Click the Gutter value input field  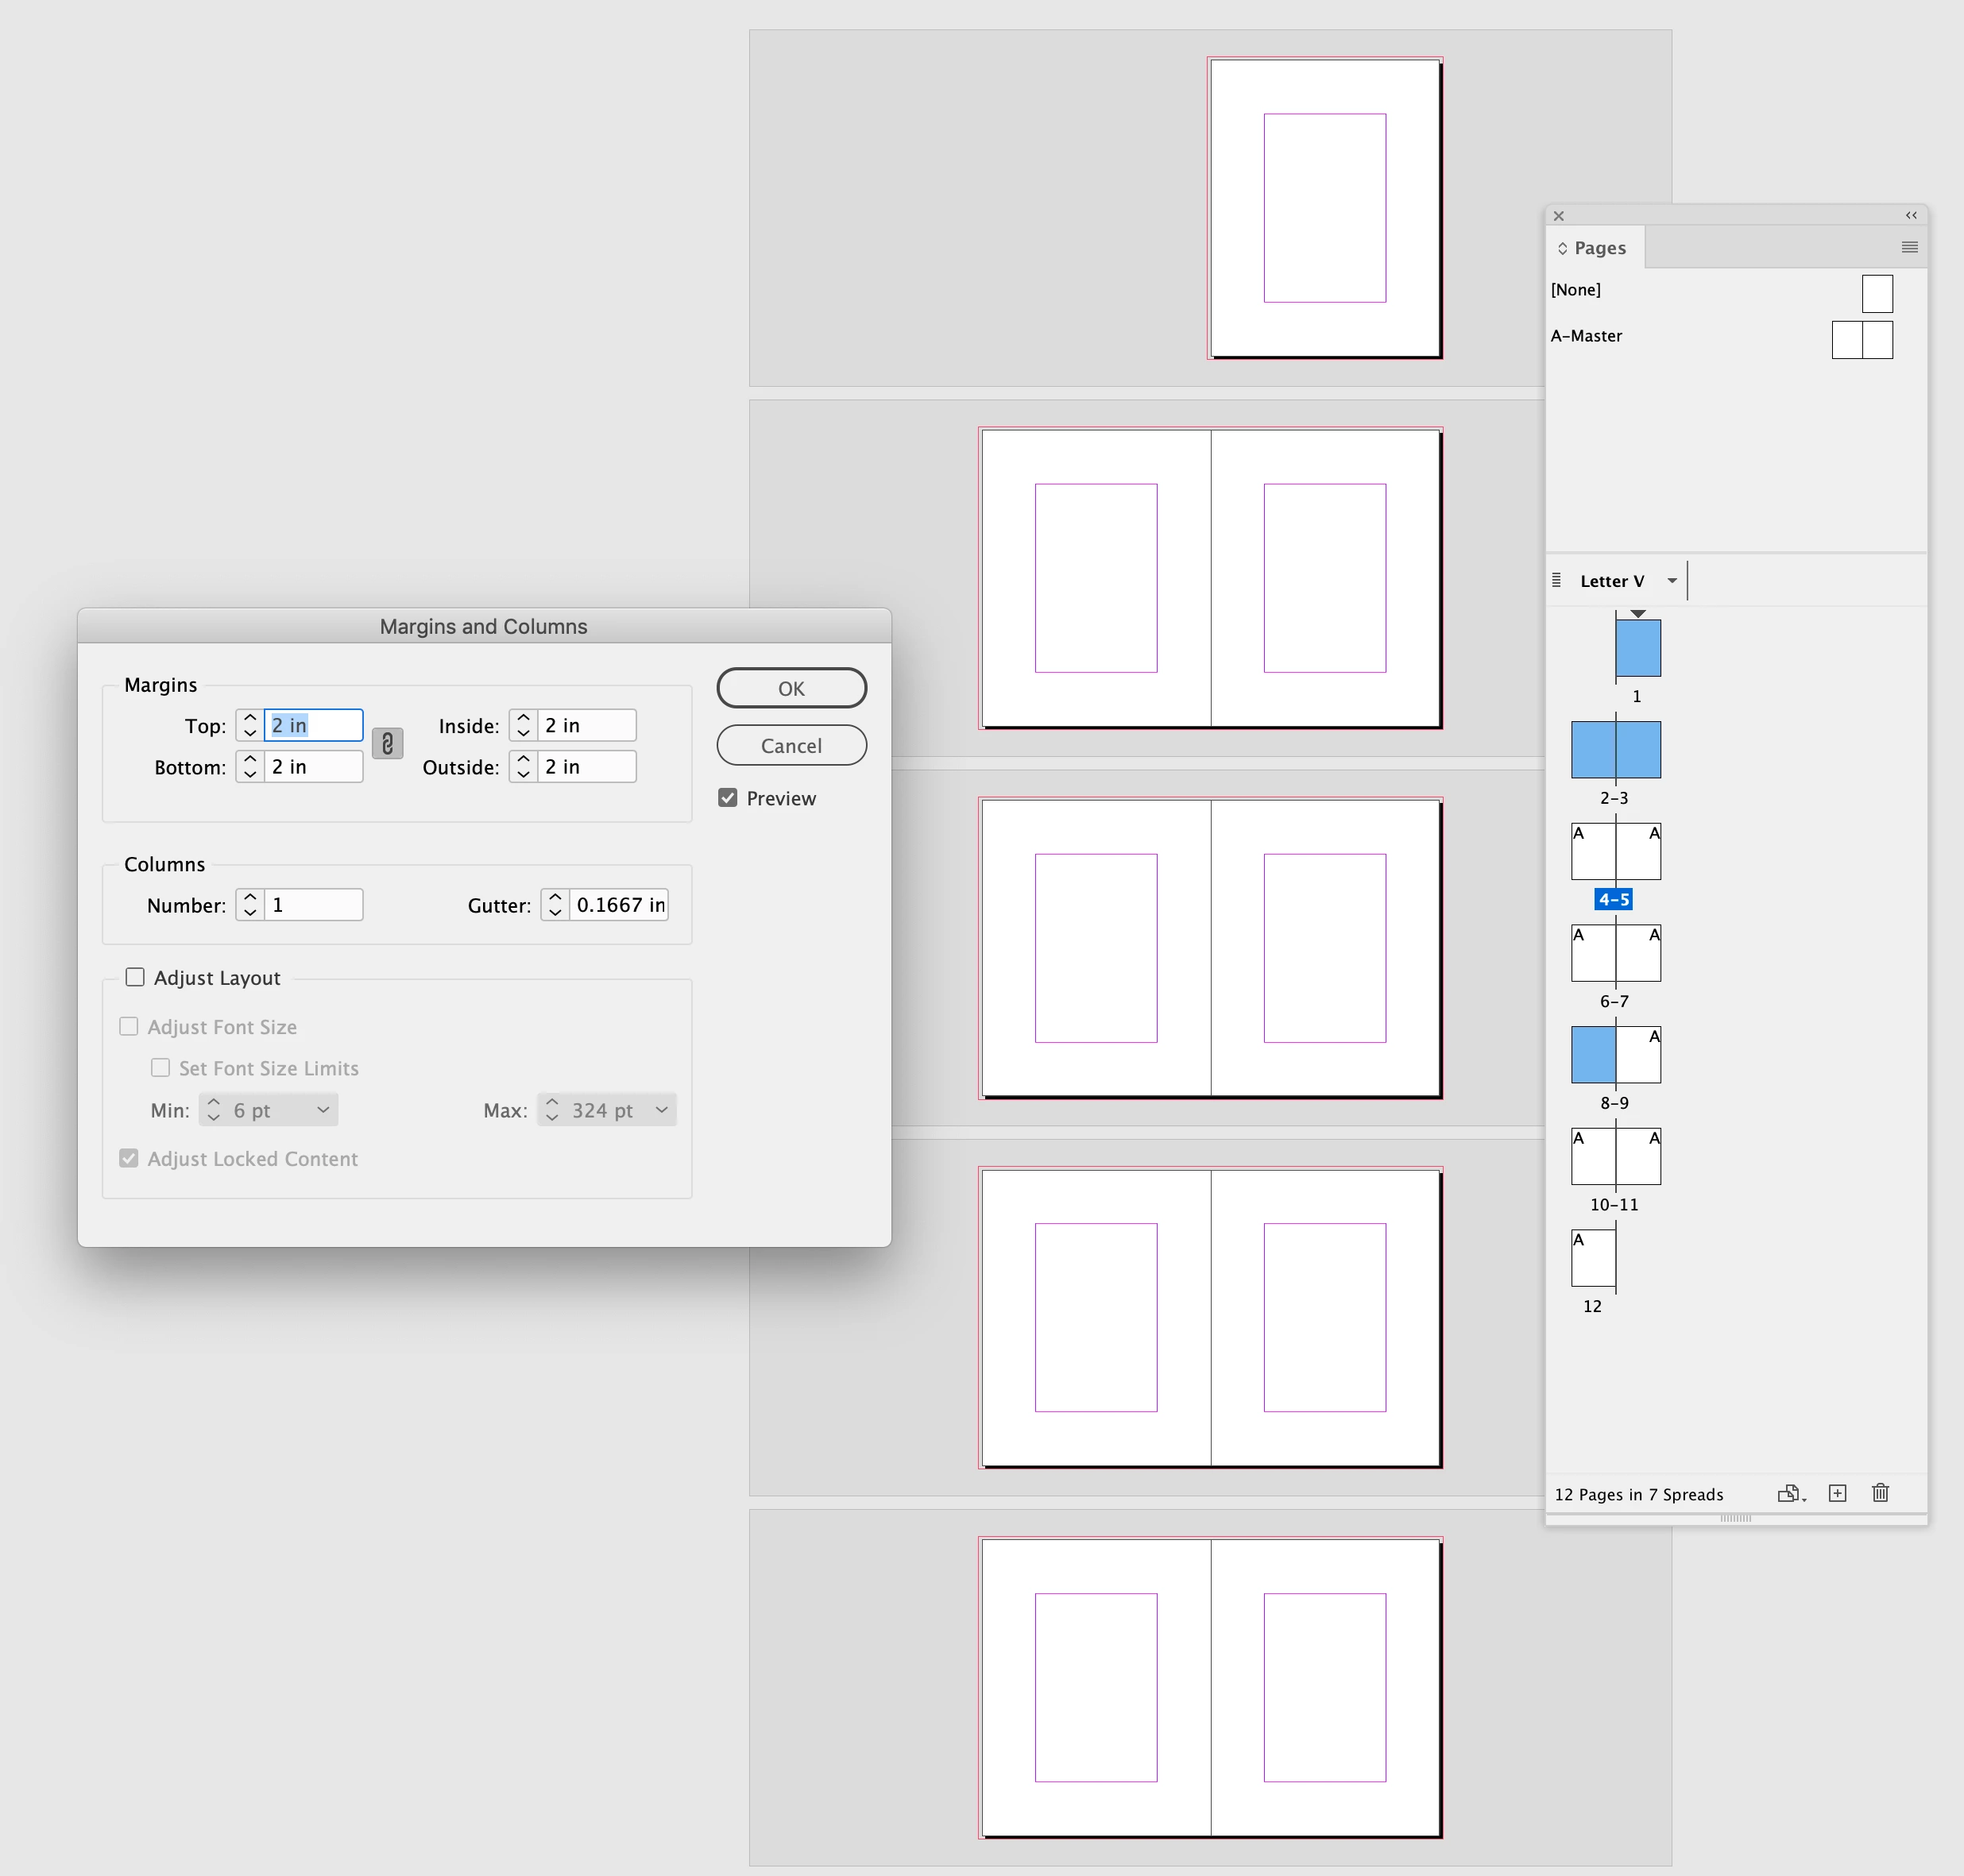[x=620, y=905]
